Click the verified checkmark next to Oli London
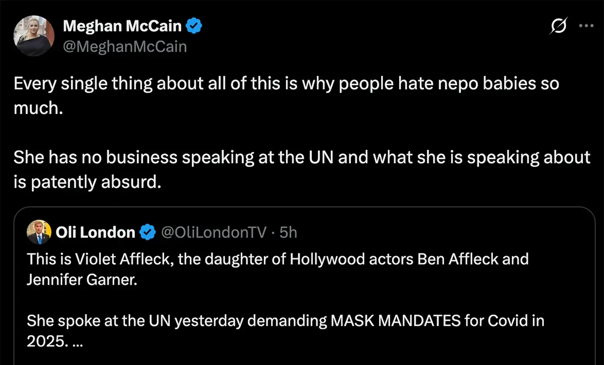 pos(148,232)
